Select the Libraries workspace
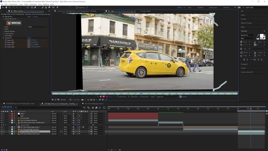268x151 pixels. point(226,8)
